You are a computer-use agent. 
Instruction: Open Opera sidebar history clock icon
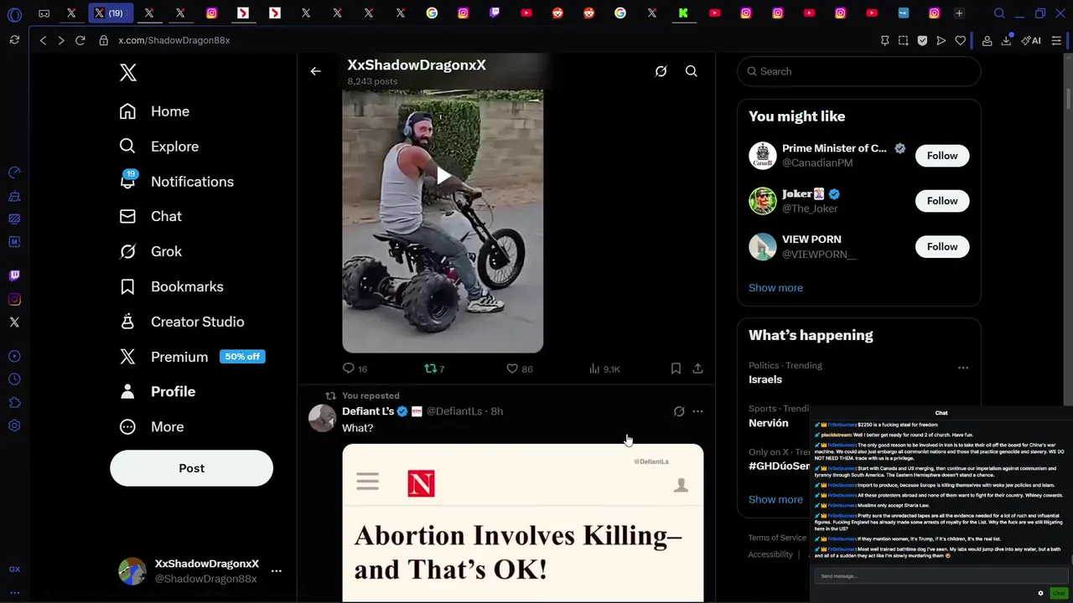click(14, 379)
